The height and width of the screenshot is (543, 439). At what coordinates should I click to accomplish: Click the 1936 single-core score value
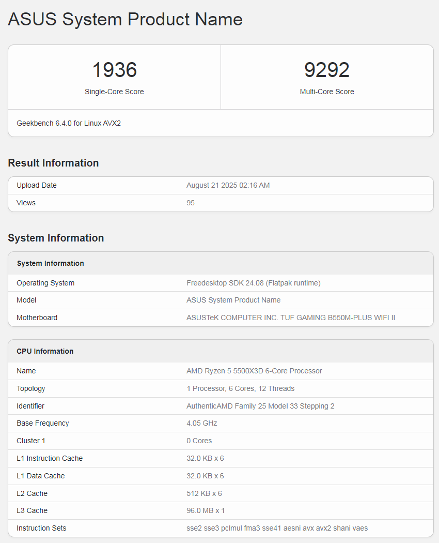pos(115,70)
